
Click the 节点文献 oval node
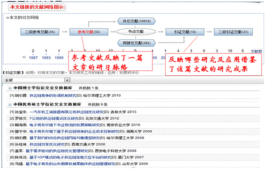coord(136,32)
